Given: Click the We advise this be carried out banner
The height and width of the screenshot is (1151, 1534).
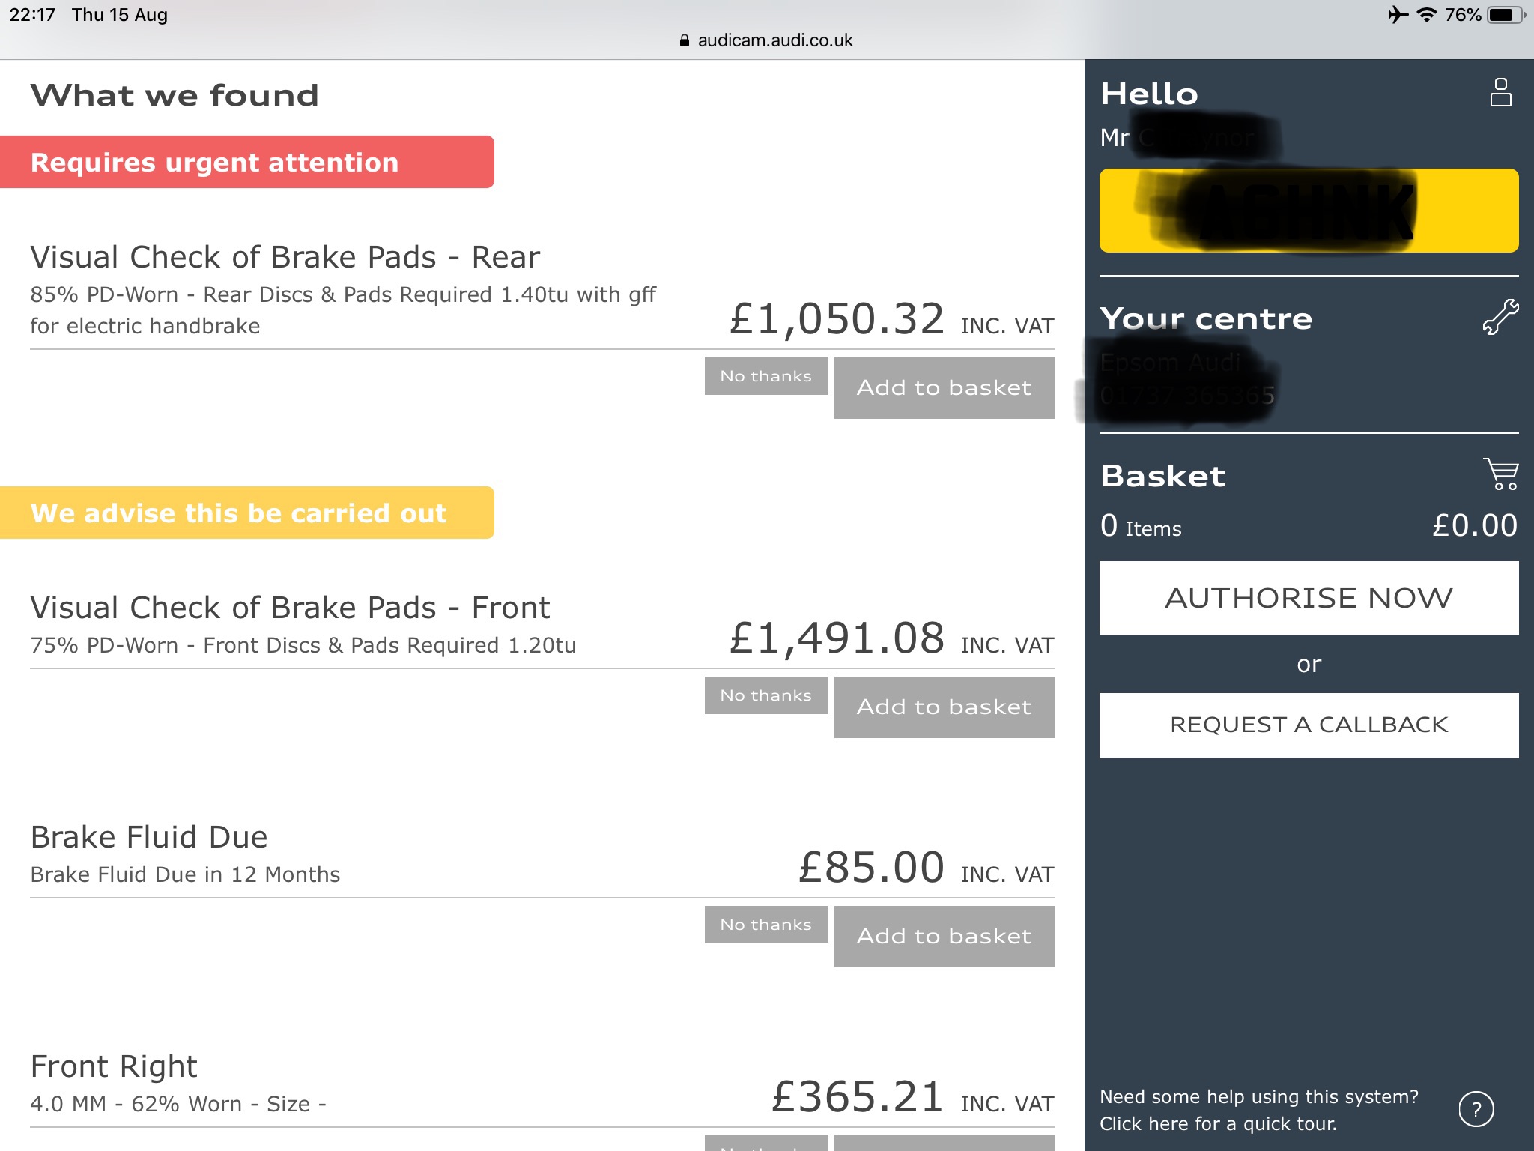Looking at the screenshot, I should click(247, 513).
